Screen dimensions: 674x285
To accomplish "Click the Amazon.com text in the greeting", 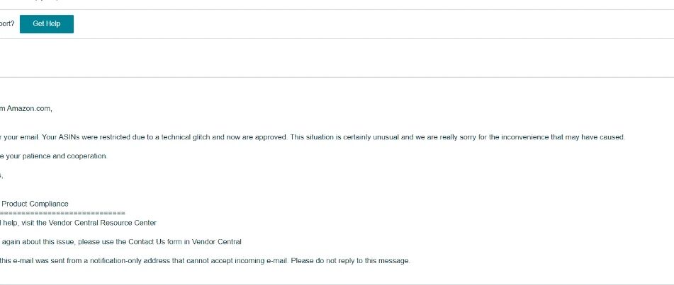I will (29, 109).
